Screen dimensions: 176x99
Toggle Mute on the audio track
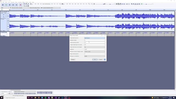[x=2, y=13]
